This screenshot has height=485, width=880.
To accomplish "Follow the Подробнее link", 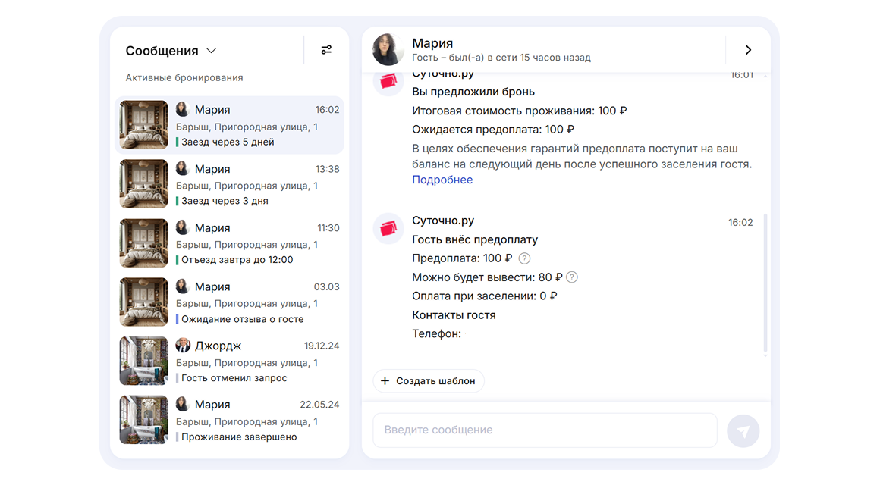I will (x=442, y=180).
